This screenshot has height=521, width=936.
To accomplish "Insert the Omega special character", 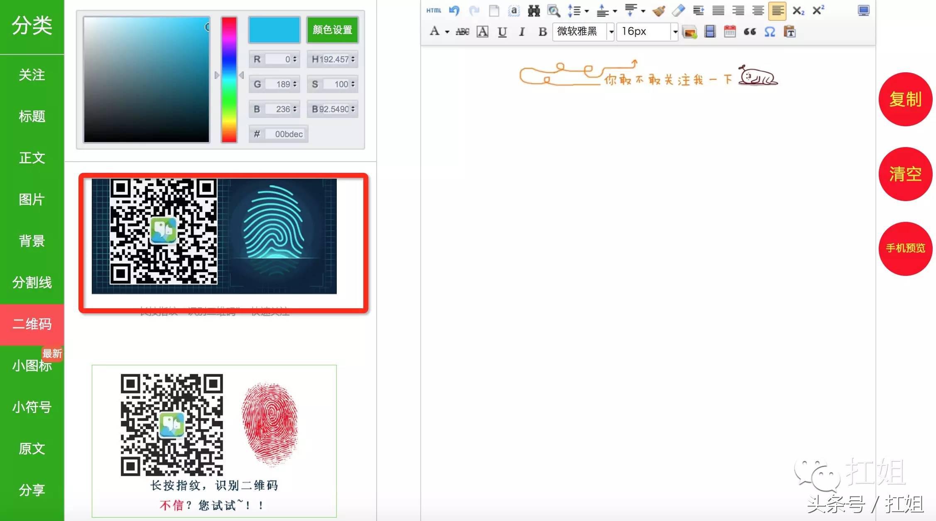I will (769, 32).
